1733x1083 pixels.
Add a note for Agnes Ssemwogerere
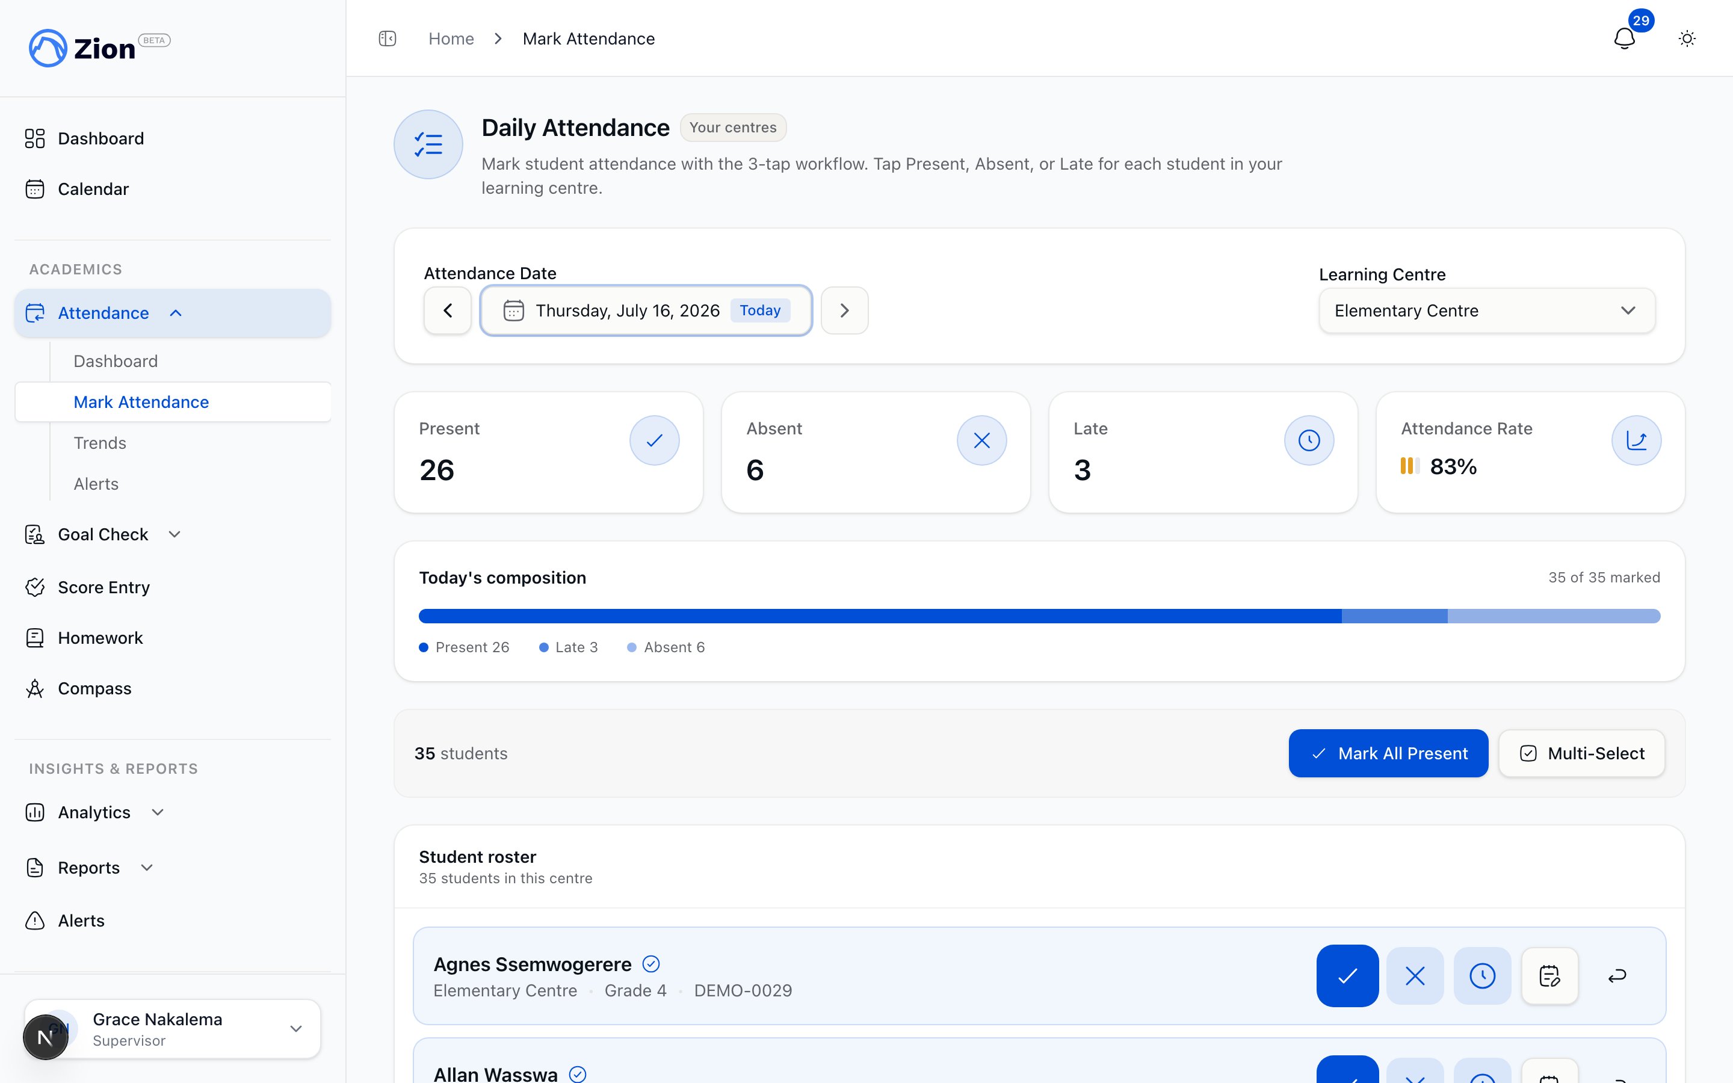[x=1549, y=977]
